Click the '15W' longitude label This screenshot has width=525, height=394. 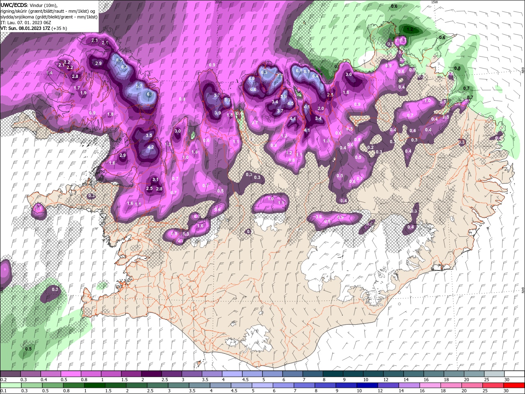[434, 2]
